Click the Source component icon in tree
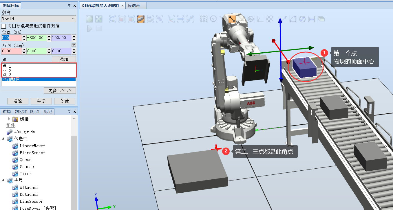This screenshot has width=393, height=210. 16,167
